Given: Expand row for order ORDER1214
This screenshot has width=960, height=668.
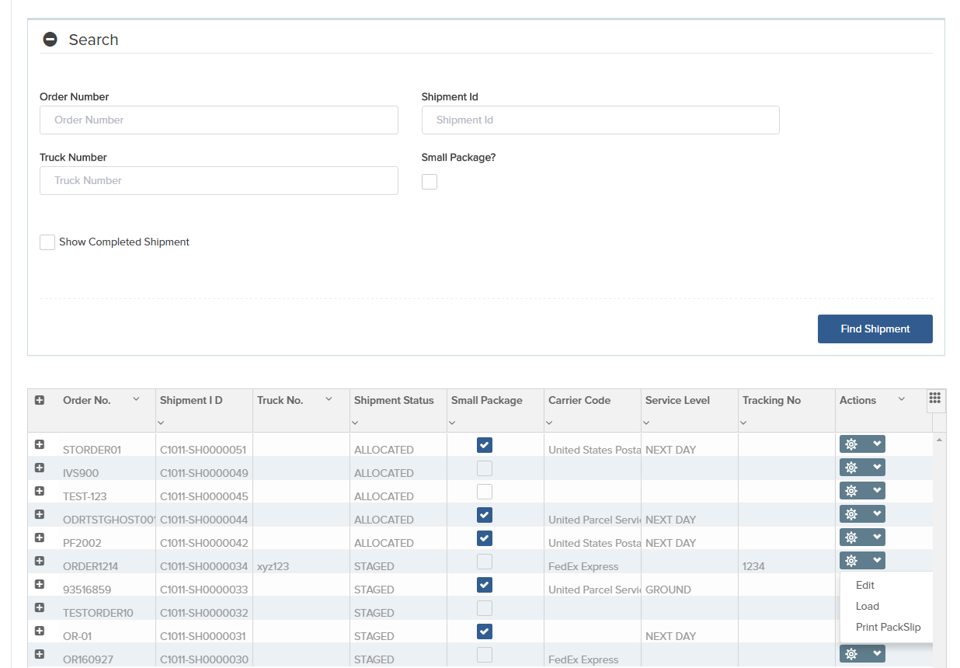Looking at the screenshot, I should coord(40,562).
